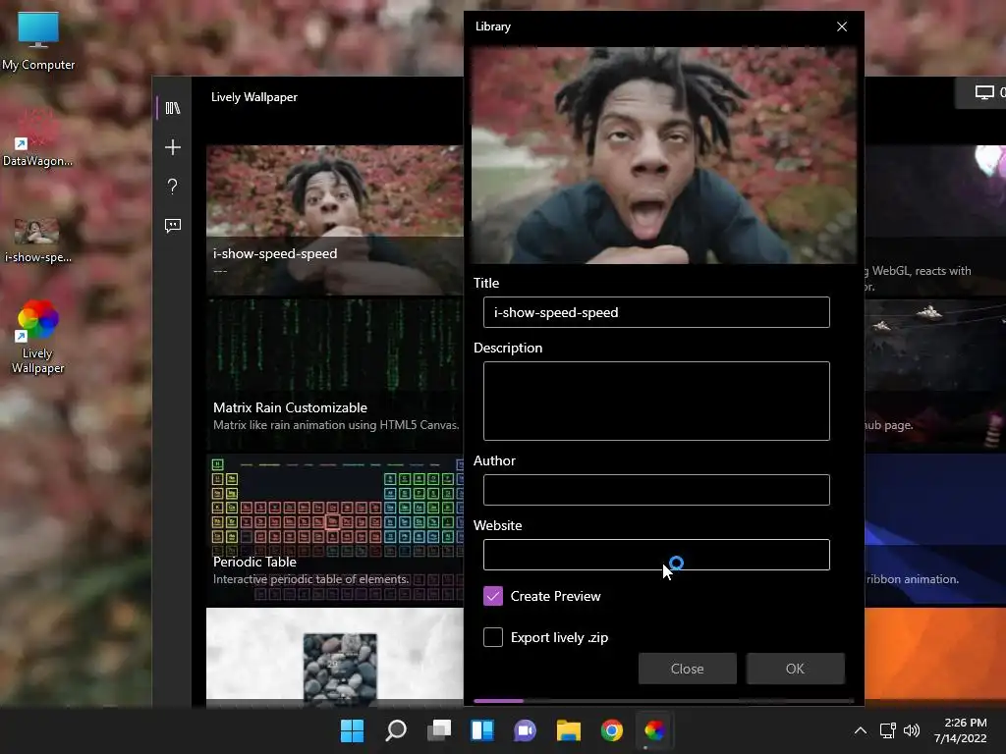Open the feedback chat icon in sidebar

pos(173,226)
